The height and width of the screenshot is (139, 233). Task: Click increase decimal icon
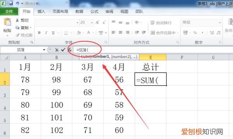click(x=212, y=33)
